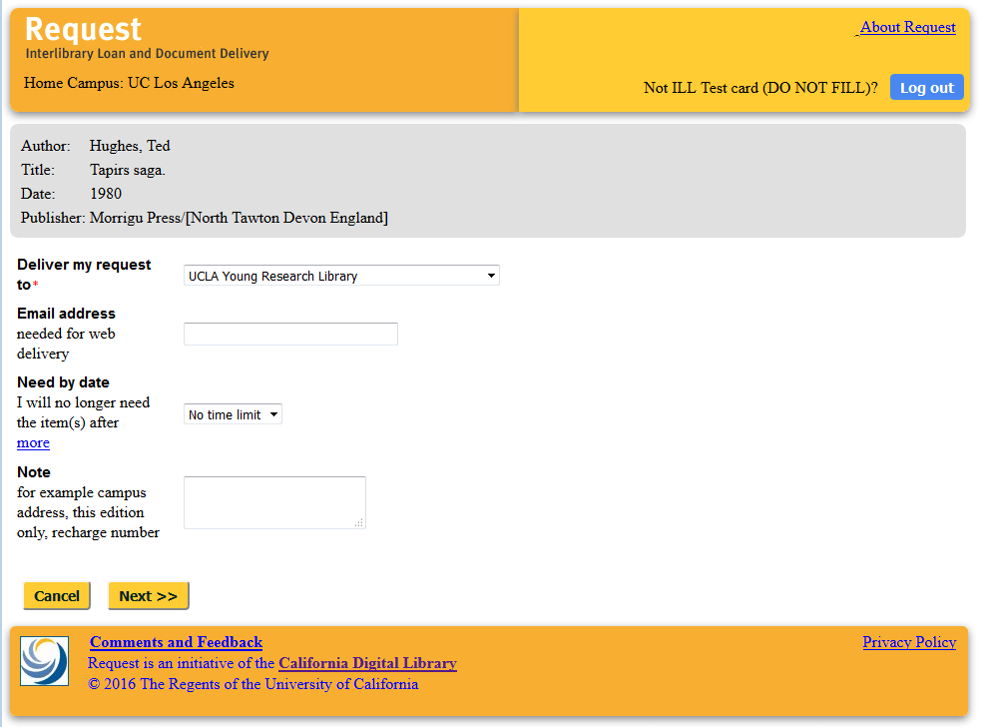This screenshot has height=727, width=982.
Task: Click the Interlibrary Loan and Document Delivery subtitle
Action: (147, 53)
